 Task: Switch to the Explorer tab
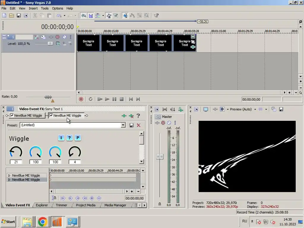pos(42,205)
